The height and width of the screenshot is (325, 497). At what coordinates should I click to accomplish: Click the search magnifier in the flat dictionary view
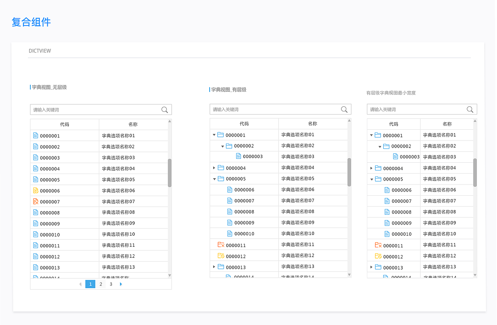click(x=165, y=110)
